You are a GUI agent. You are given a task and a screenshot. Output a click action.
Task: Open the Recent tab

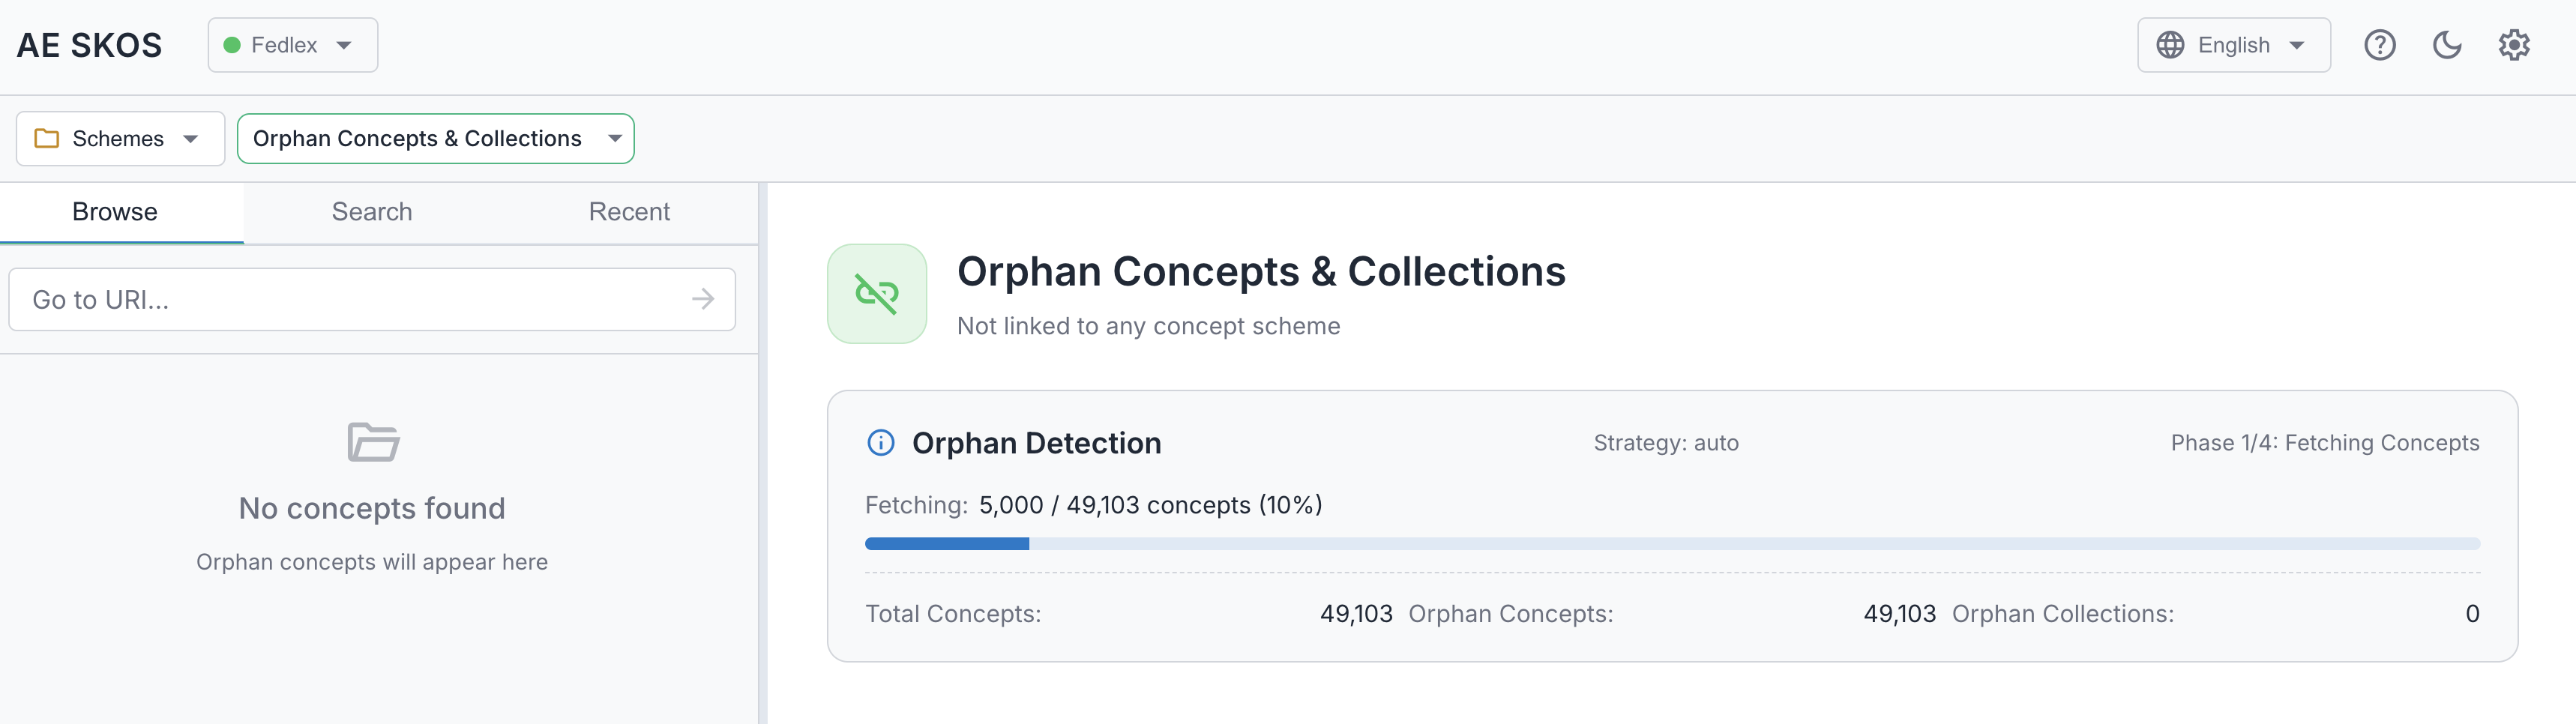(629, 212)
